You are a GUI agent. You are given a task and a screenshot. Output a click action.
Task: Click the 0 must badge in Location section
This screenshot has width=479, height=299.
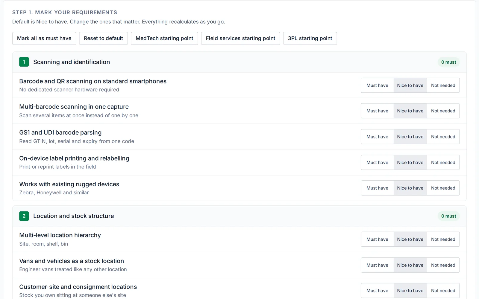[448, 216]
